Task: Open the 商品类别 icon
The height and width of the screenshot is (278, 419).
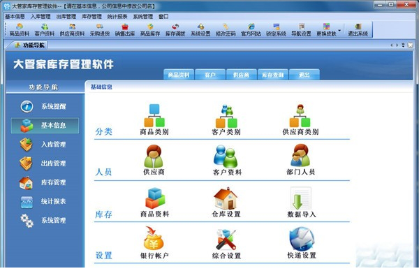Action: (x=154, y=119)
